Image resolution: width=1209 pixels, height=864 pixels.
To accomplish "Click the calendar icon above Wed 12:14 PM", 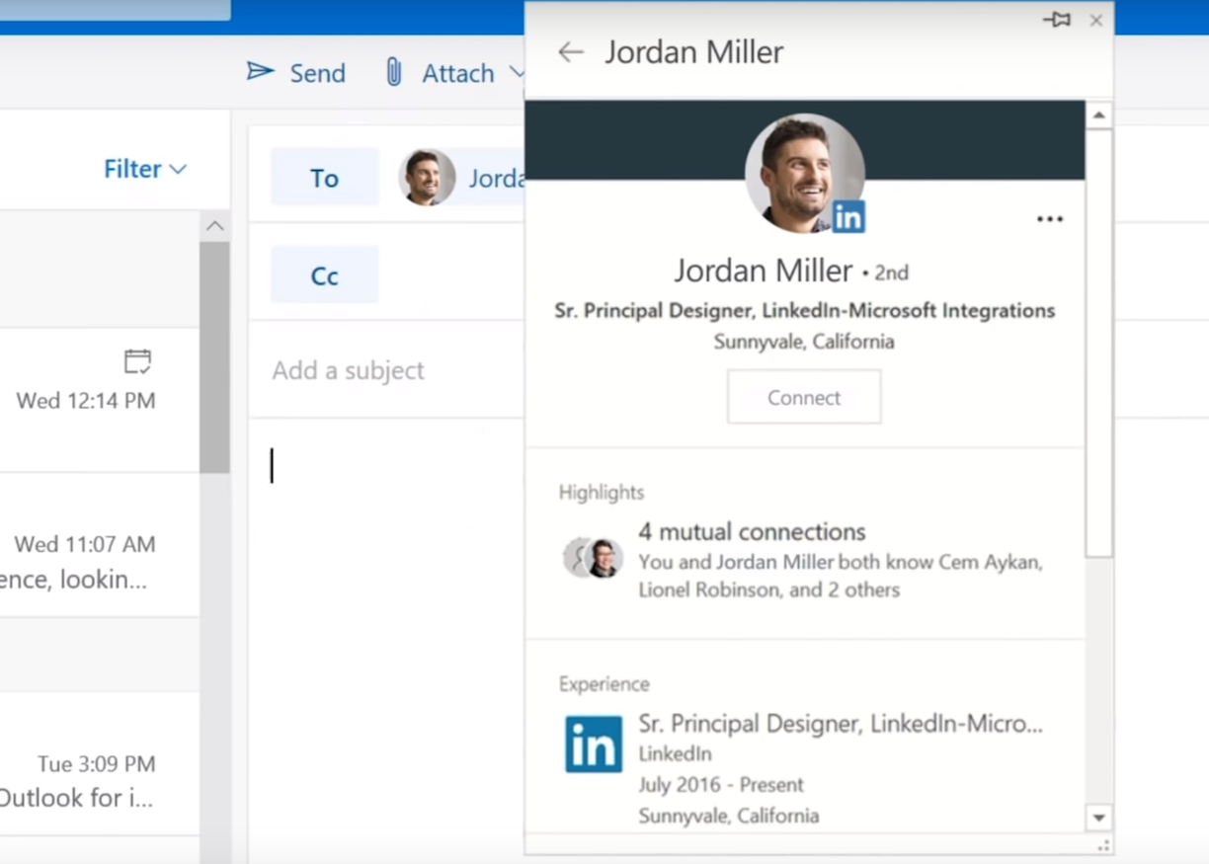I will point(137,361).
